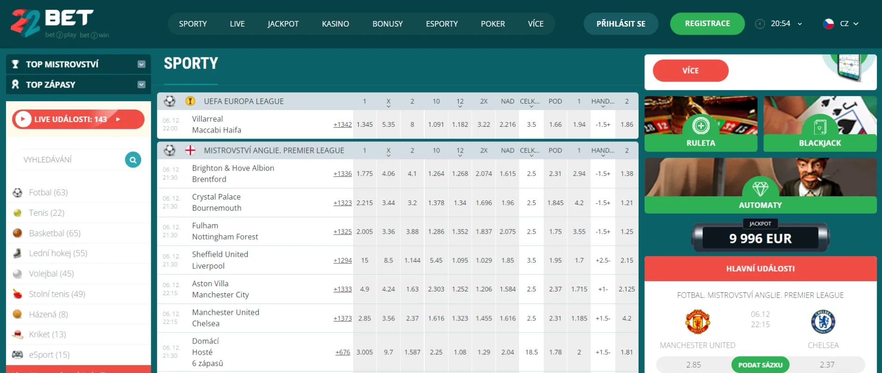882x373 pixels.
Task: Click the Fotbal soccer ball icon
Action: 18,193
